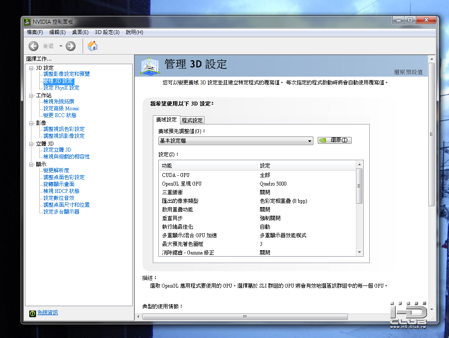Open 檔案(F) menu

(x=35, y=32)
